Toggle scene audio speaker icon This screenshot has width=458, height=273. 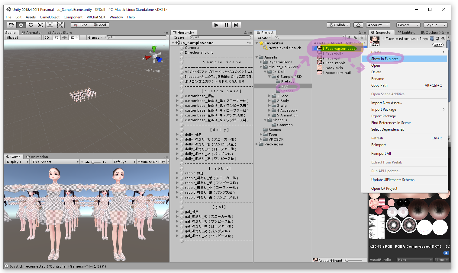[x=64, y=37]
